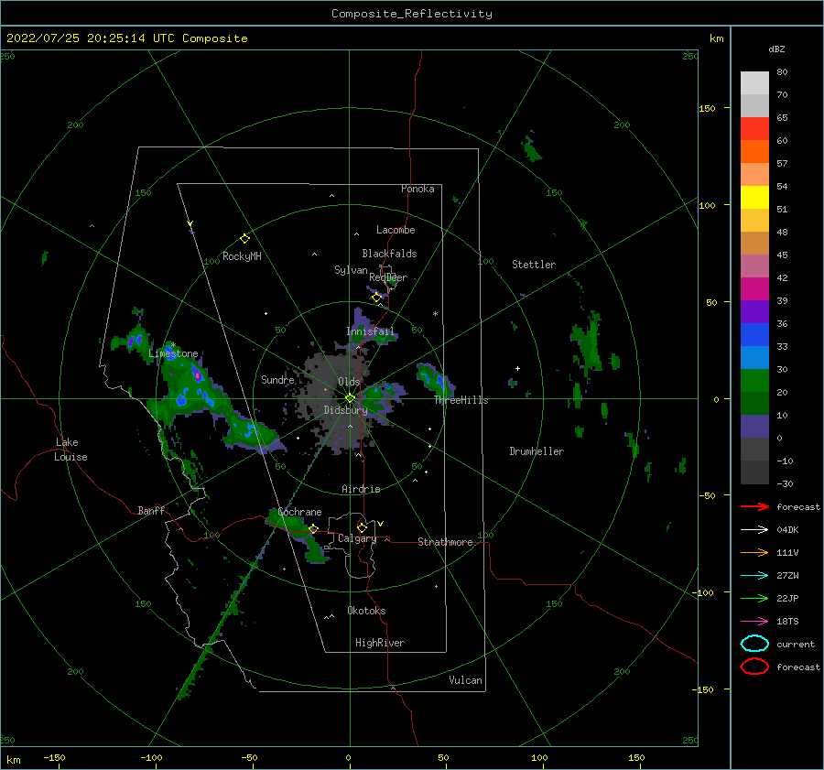Click the Ponoka city label
The image size is (824, 770).
tap(417, 189)
